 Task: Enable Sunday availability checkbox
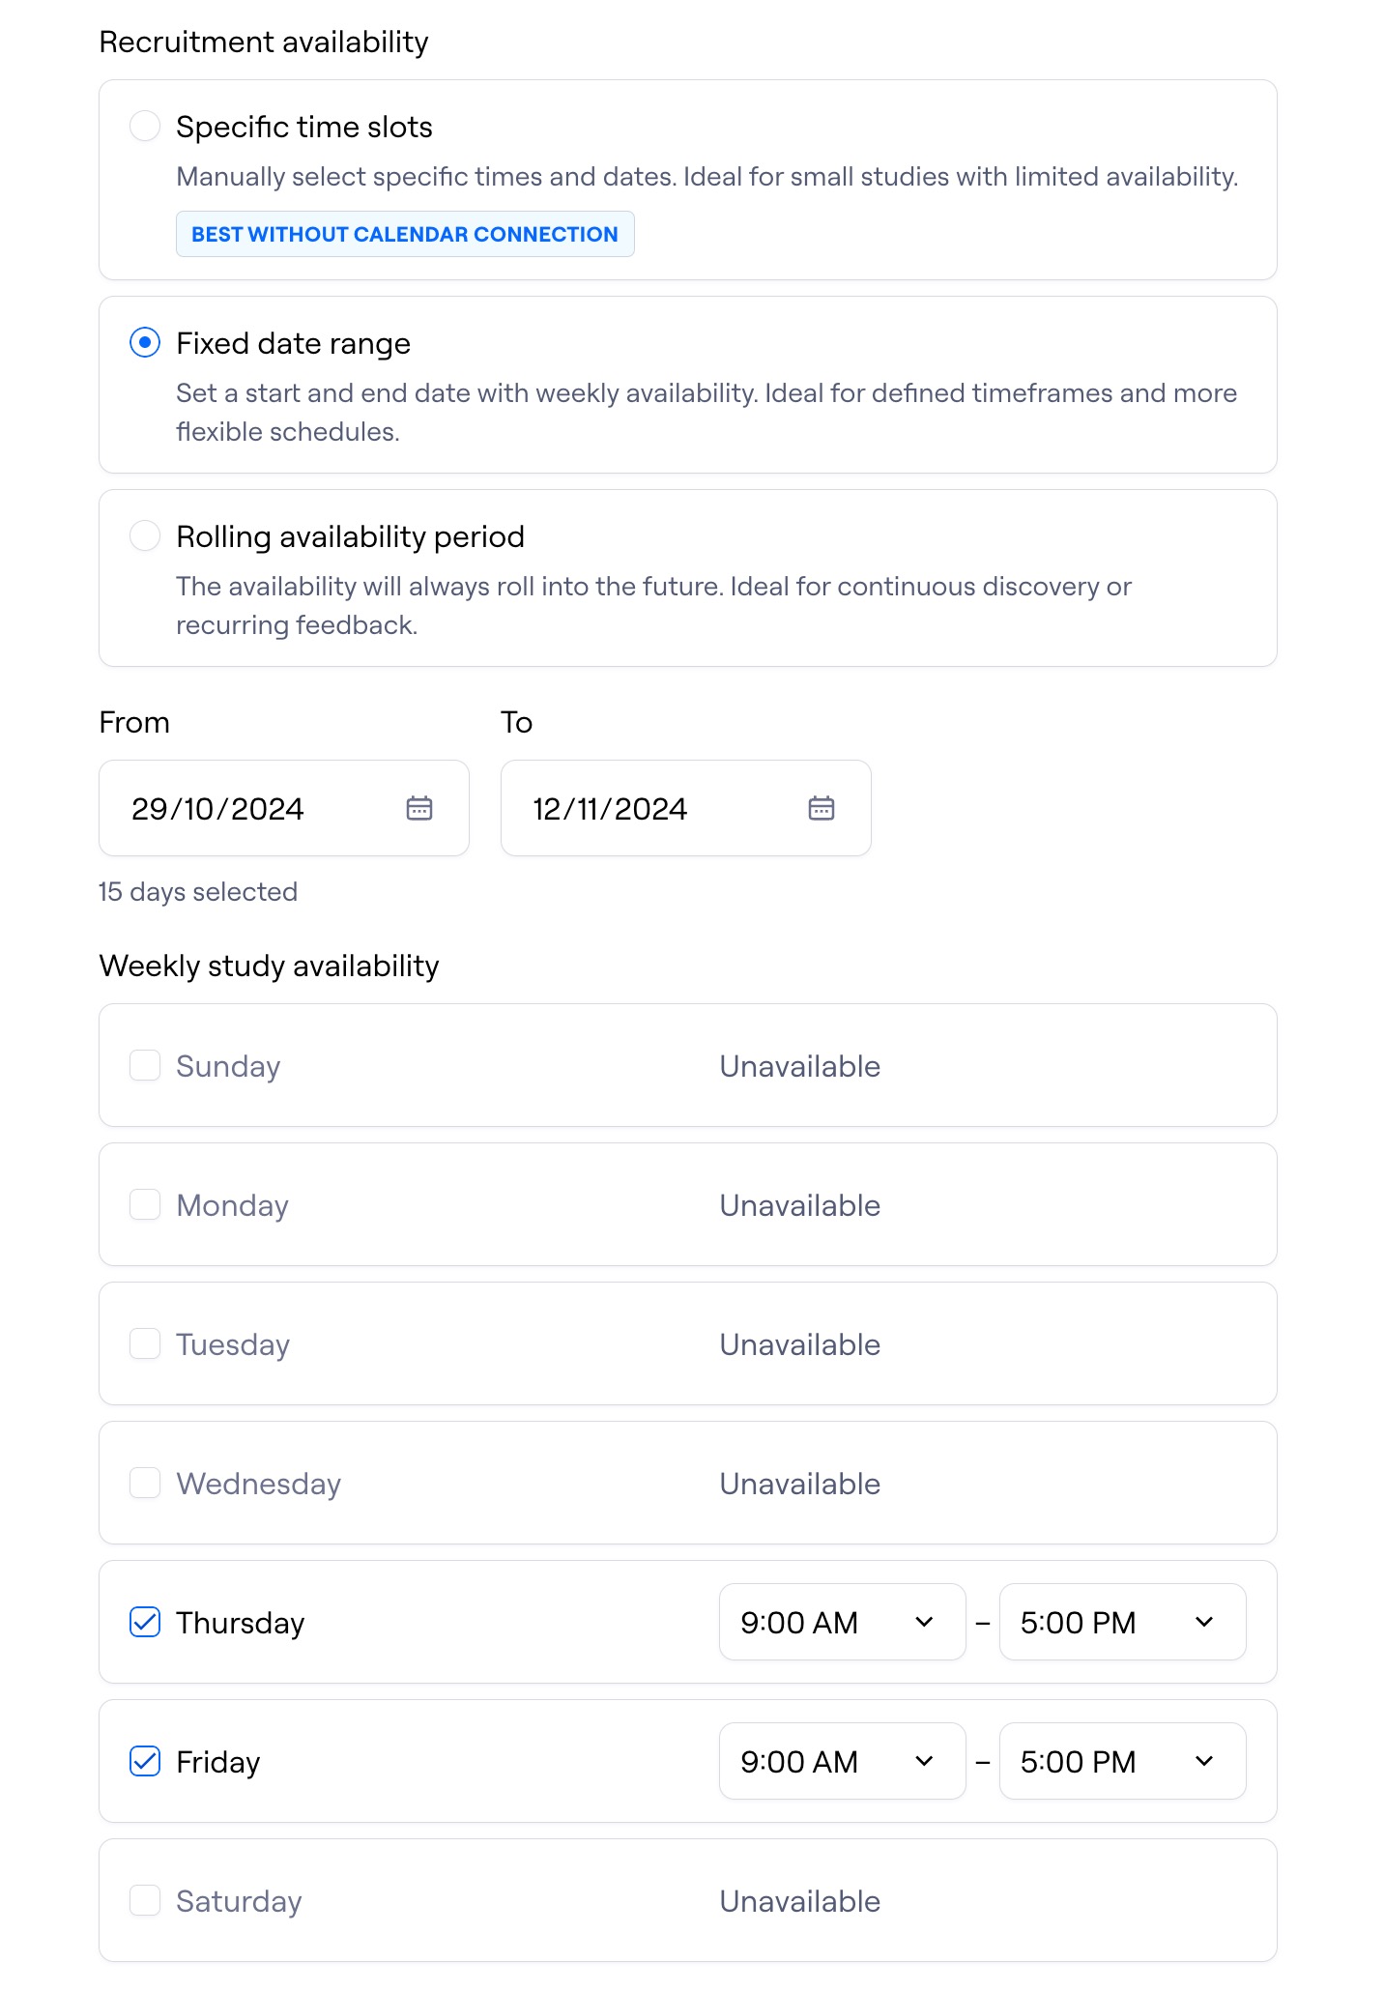pyautogui.click(x=145, y=1065)
